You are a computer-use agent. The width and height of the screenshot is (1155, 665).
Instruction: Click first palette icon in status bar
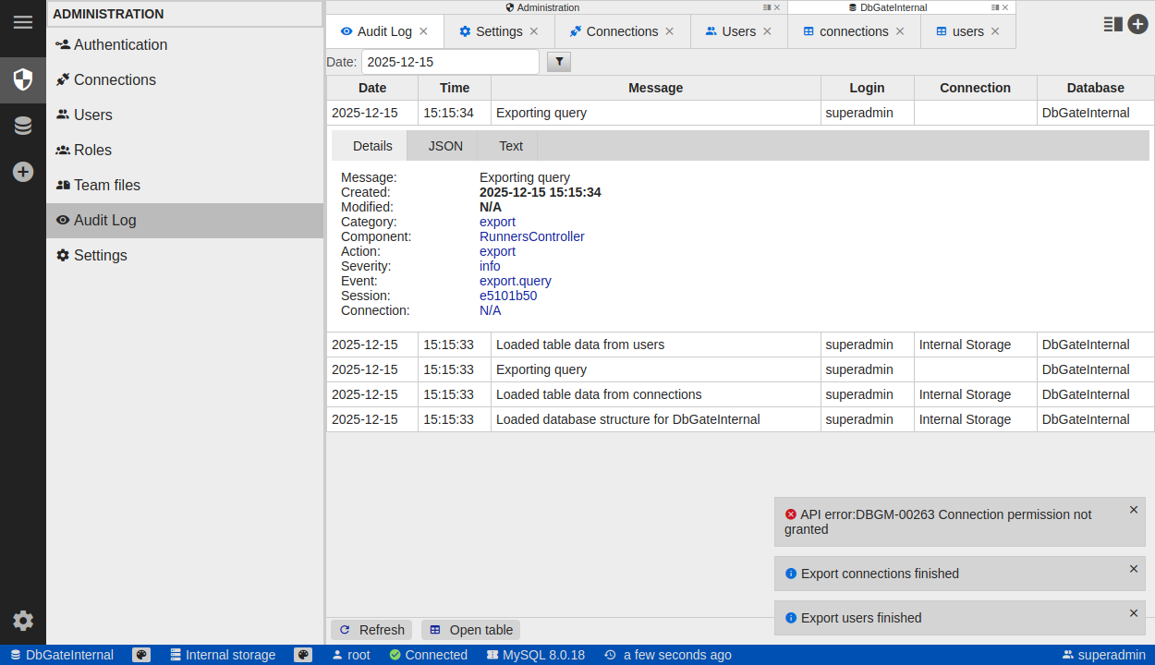141,655
